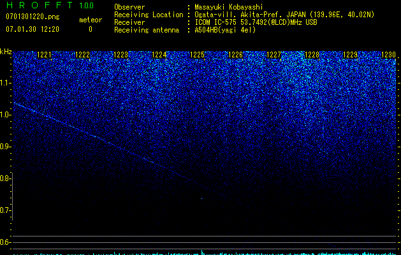
Task: Click the 1228 time marker
Action: pos(312,55)
